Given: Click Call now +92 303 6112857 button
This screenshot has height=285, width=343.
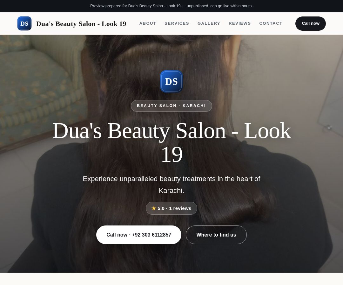Looking at the screenshot, I should point(139,235).
